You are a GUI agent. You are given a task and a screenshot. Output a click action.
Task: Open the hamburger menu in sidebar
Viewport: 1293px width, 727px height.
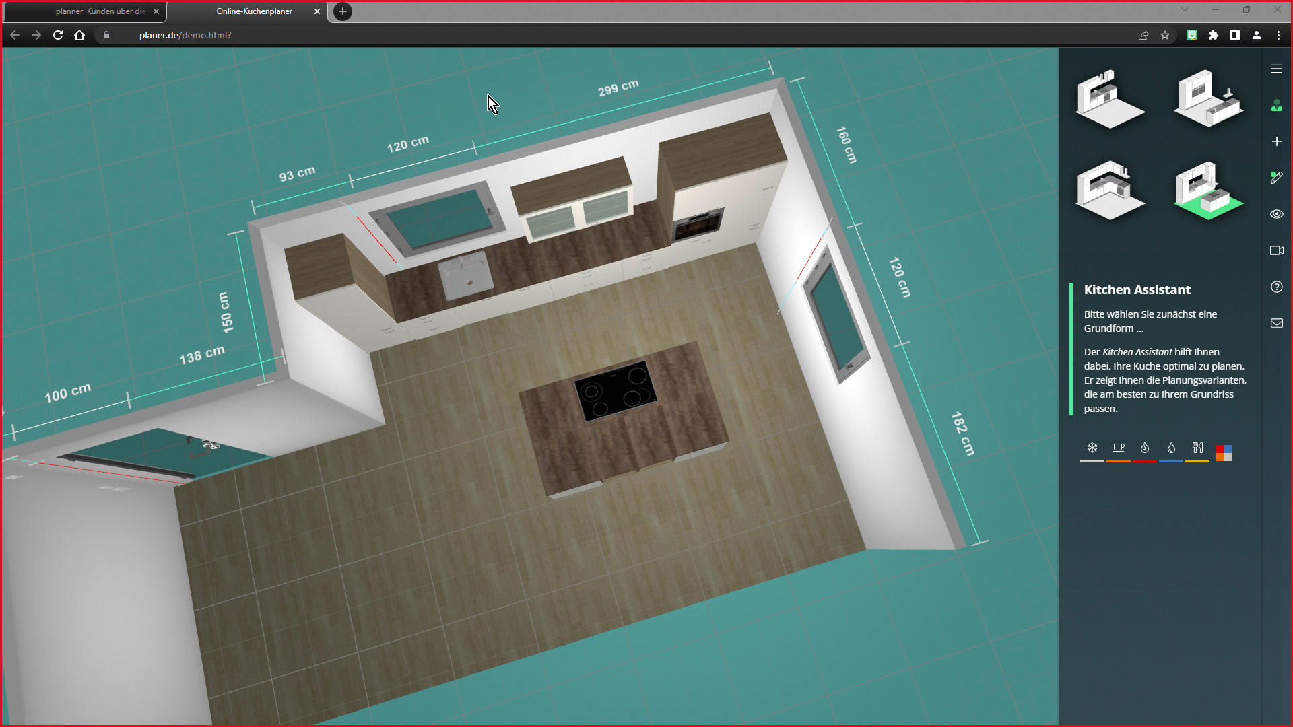click(x=1276, y=69)
